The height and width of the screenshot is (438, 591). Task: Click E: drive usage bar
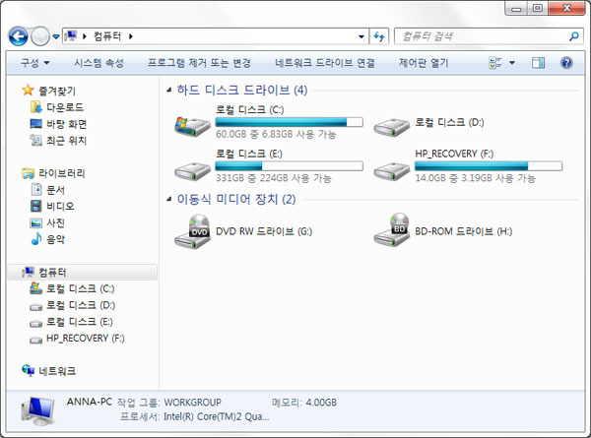click(289, 166)
